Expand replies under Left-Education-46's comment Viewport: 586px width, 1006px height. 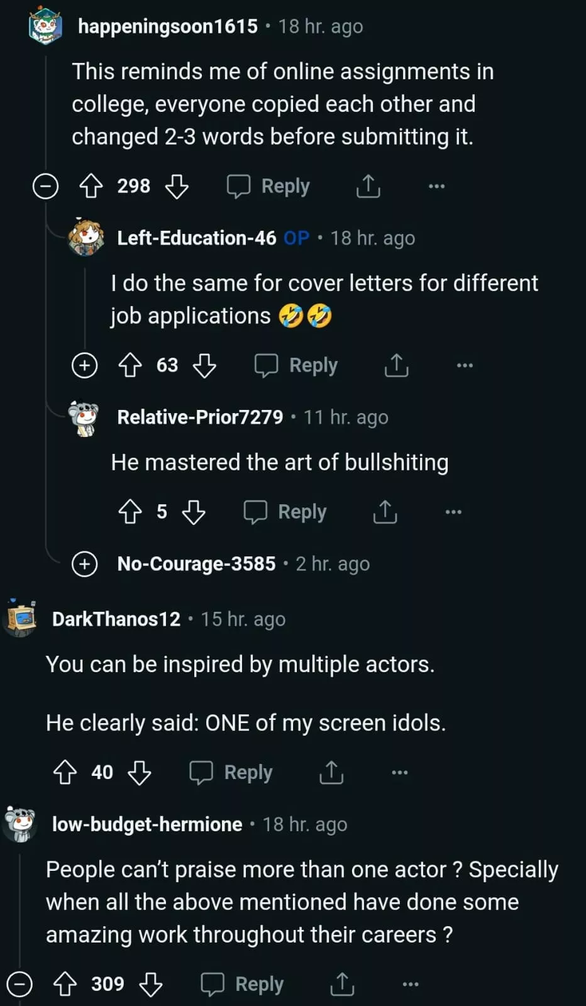pyautogui.click(x=85, y=365)
